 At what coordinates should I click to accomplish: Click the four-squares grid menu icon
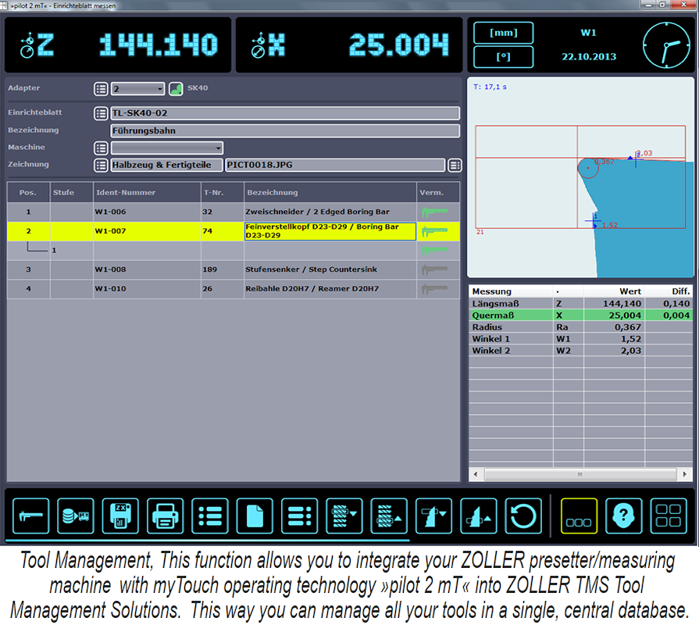pyautogui.click(x=669, y=516)
